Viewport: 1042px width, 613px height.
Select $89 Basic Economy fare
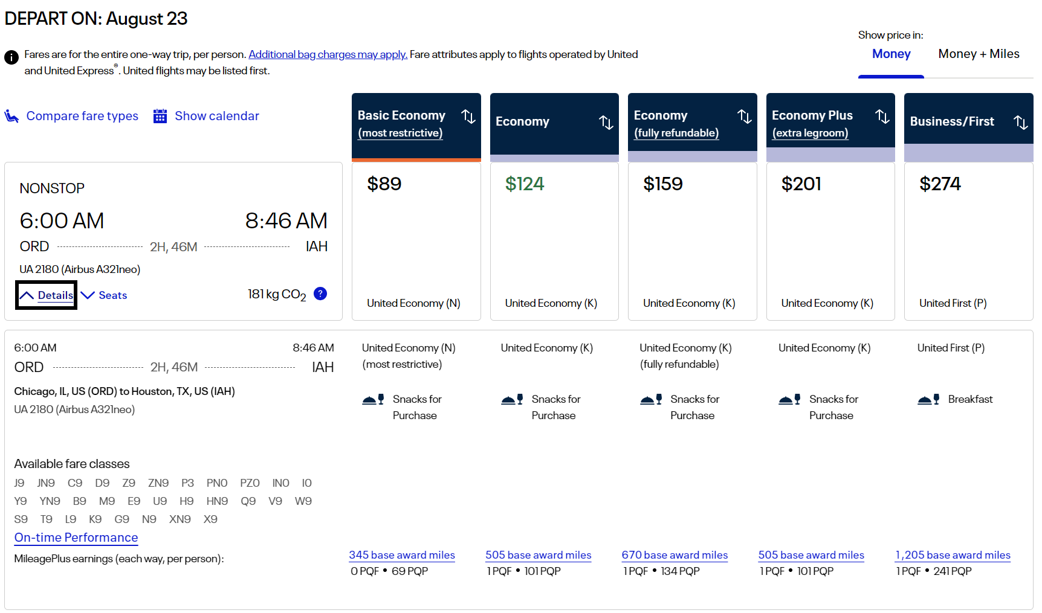tap(416, 241)
